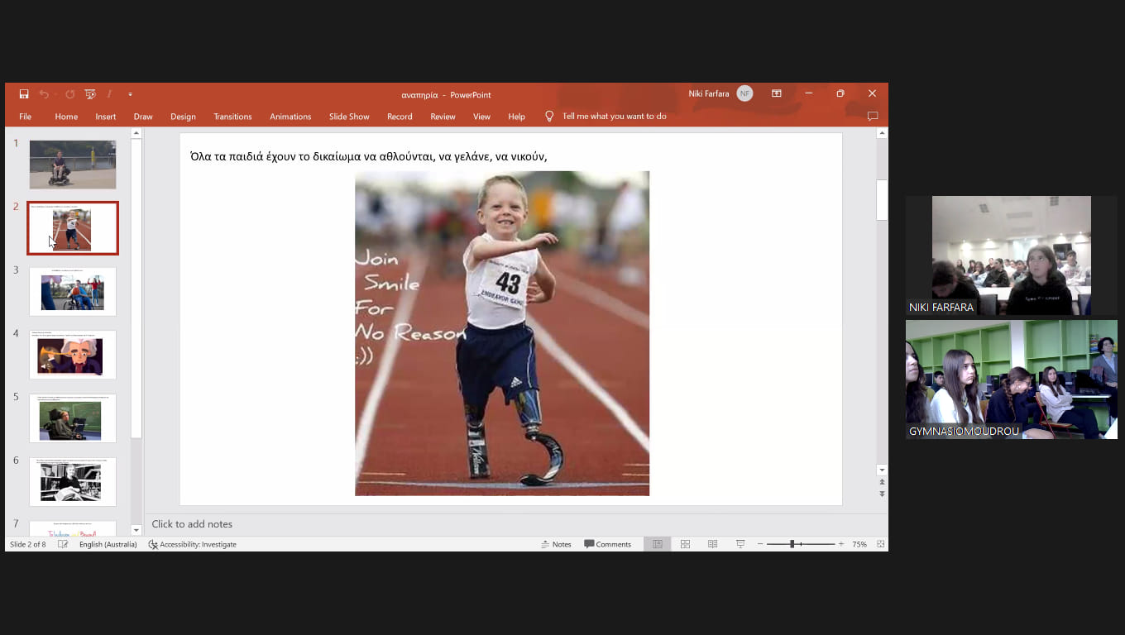Viewport: 1125px width, 635px height.
Task: Open Reading View from status bar
Action: pyautogui.click(x=712, y=544)
